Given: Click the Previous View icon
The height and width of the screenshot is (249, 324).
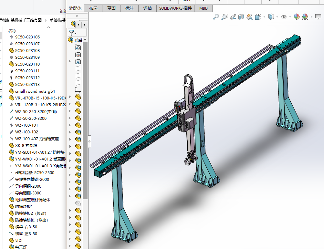Looking at the screenshot, I should point(233,17).
